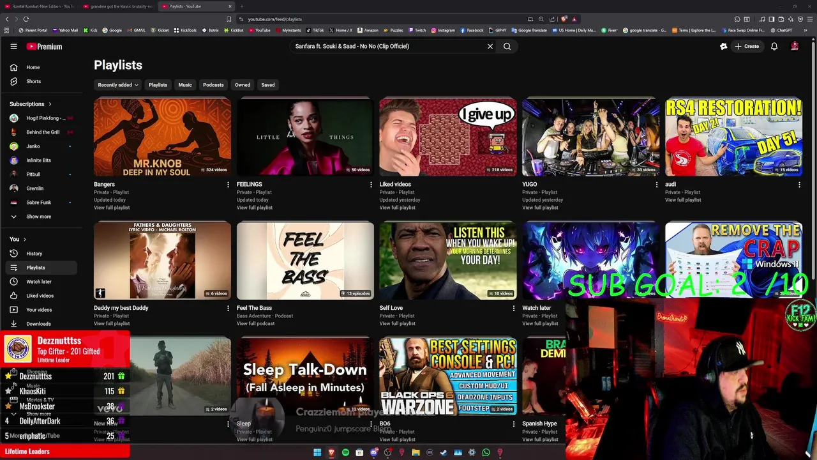Open the account avatar menu
Image resolution: width=817 pixels, height=460 pixels.
(795, 46)
